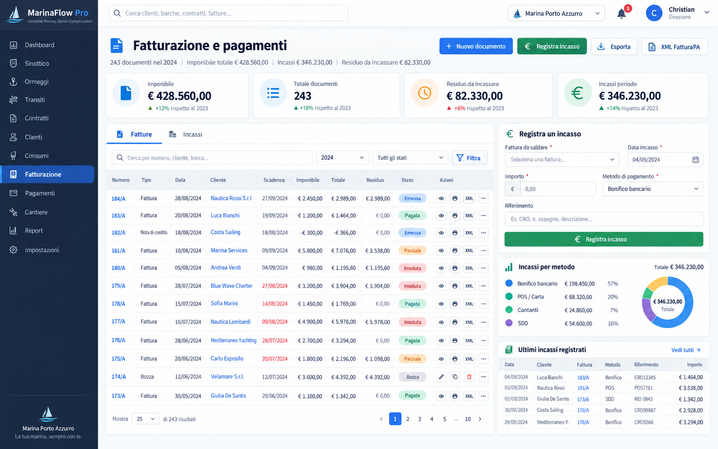Edit draft 174/A with pencil icon
Viewport: 718px width, 449px height.
(x=441, y=377)
